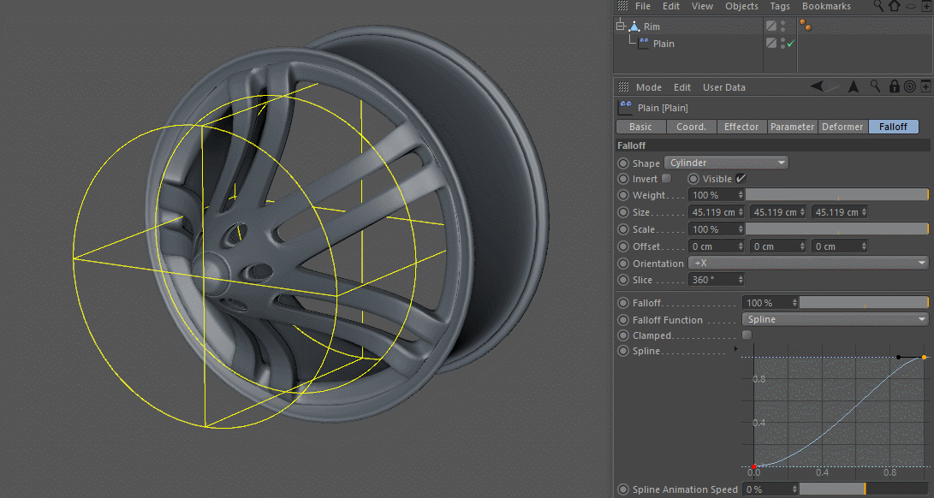Open the Shape dropdown showing Cylinder
Viewport: 934px width, 498px height.
pyautogui.click(x=726, y=163)
